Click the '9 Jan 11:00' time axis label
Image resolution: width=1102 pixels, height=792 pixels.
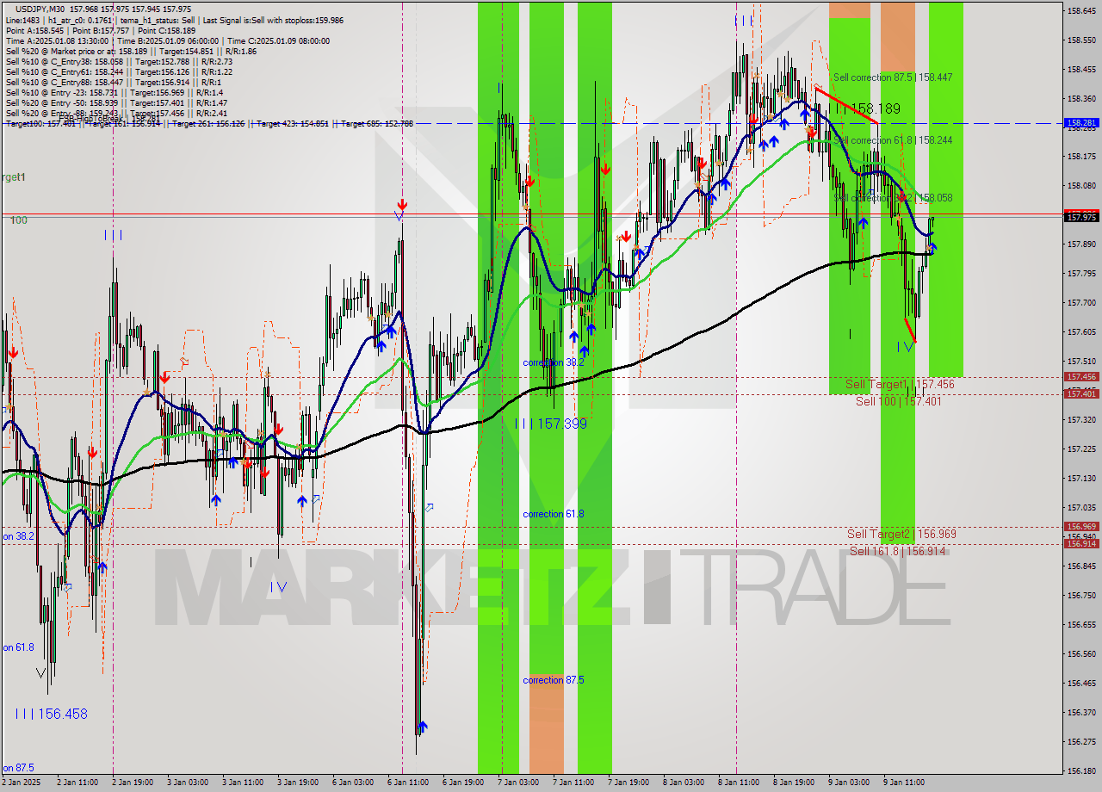click(905, 783)
